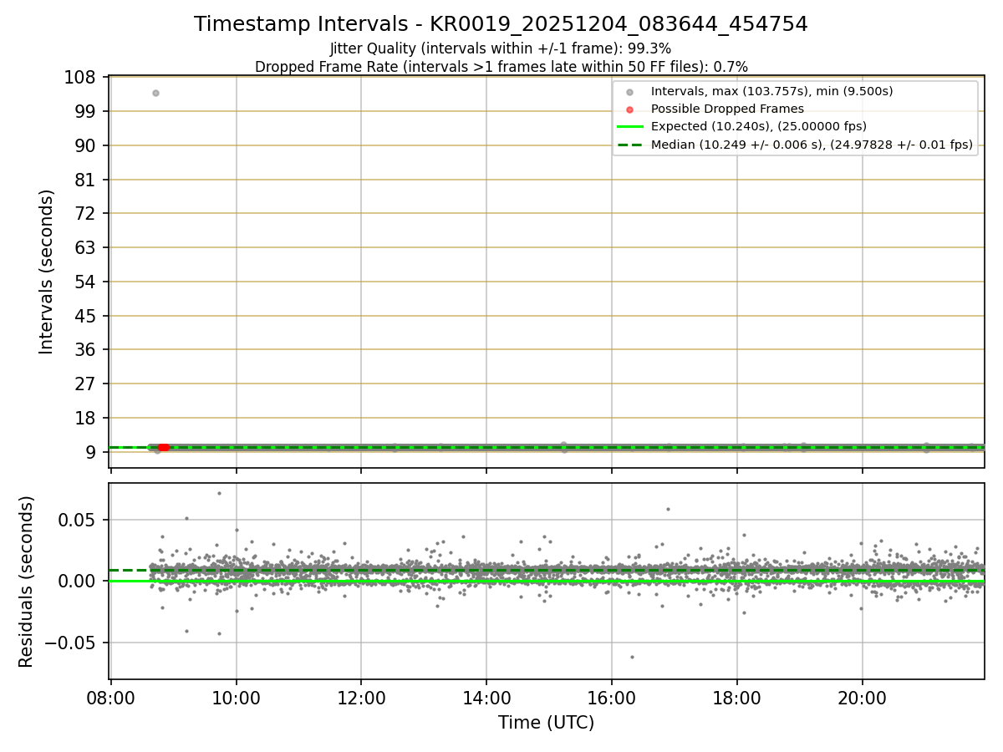Click the '18:00' x-axis tick label

tap(737, 697)
